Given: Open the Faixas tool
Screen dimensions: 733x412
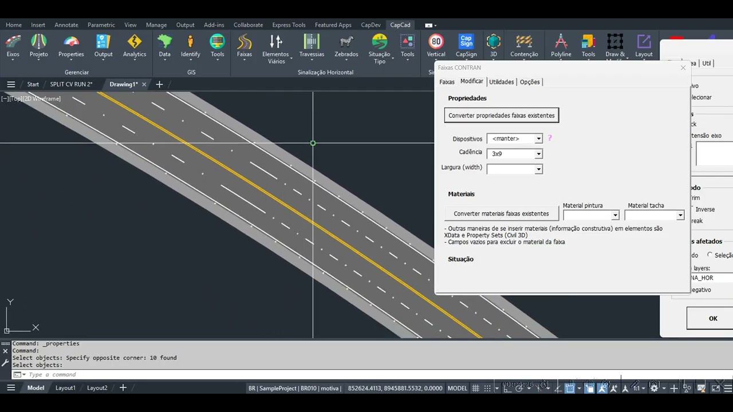Looking at the screenshot, I should [244, 46].
